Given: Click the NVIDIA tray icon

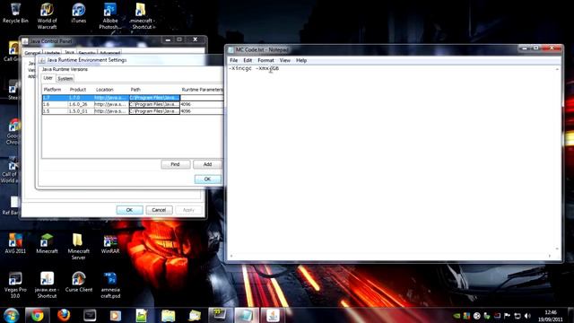Looking at the screenshot, I should coord(457,315).
